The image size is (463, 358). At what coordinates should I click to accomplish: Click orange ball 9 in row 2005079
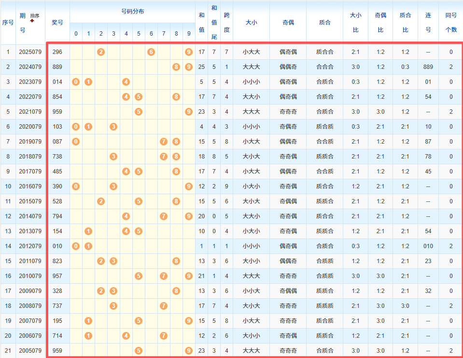click(189, 351)
